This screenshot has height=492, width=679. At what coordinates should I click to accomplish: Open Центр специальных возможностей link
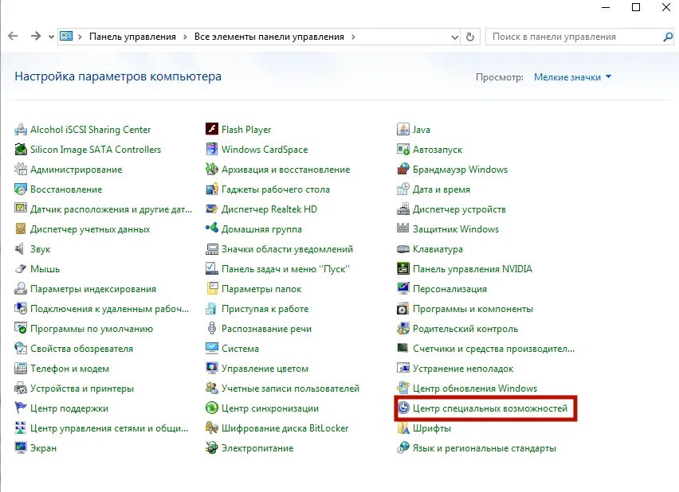click(490, 408)
